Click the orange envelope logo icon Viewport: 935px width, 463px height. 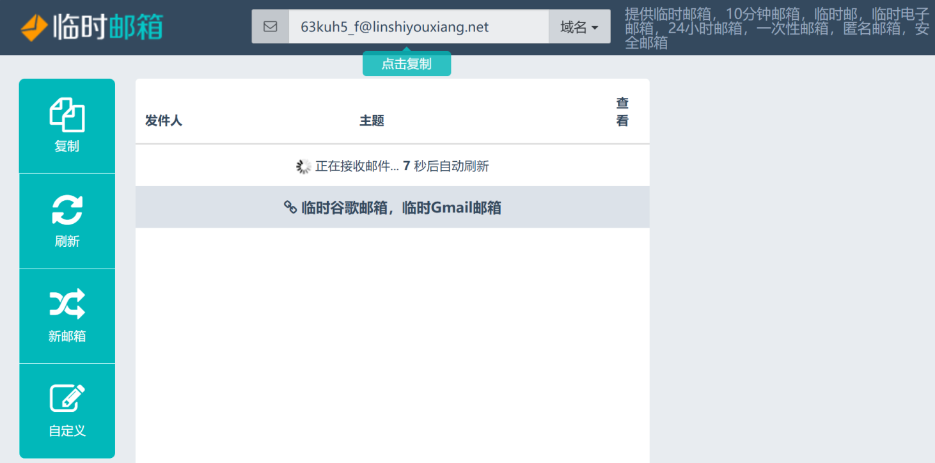pos(34,27)
